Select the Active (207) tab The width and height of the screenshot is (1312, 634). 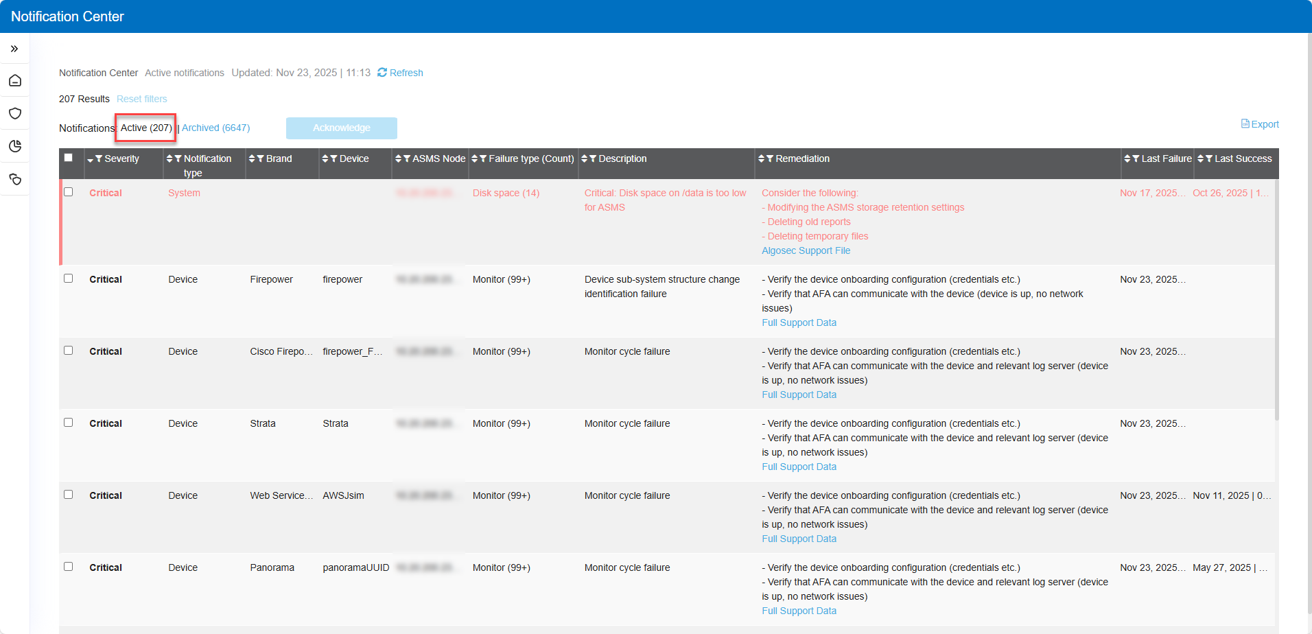(146, 128)
